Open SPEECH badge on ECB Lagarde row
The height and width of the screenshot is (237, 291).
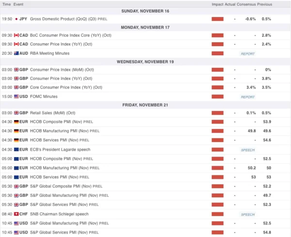247,150
